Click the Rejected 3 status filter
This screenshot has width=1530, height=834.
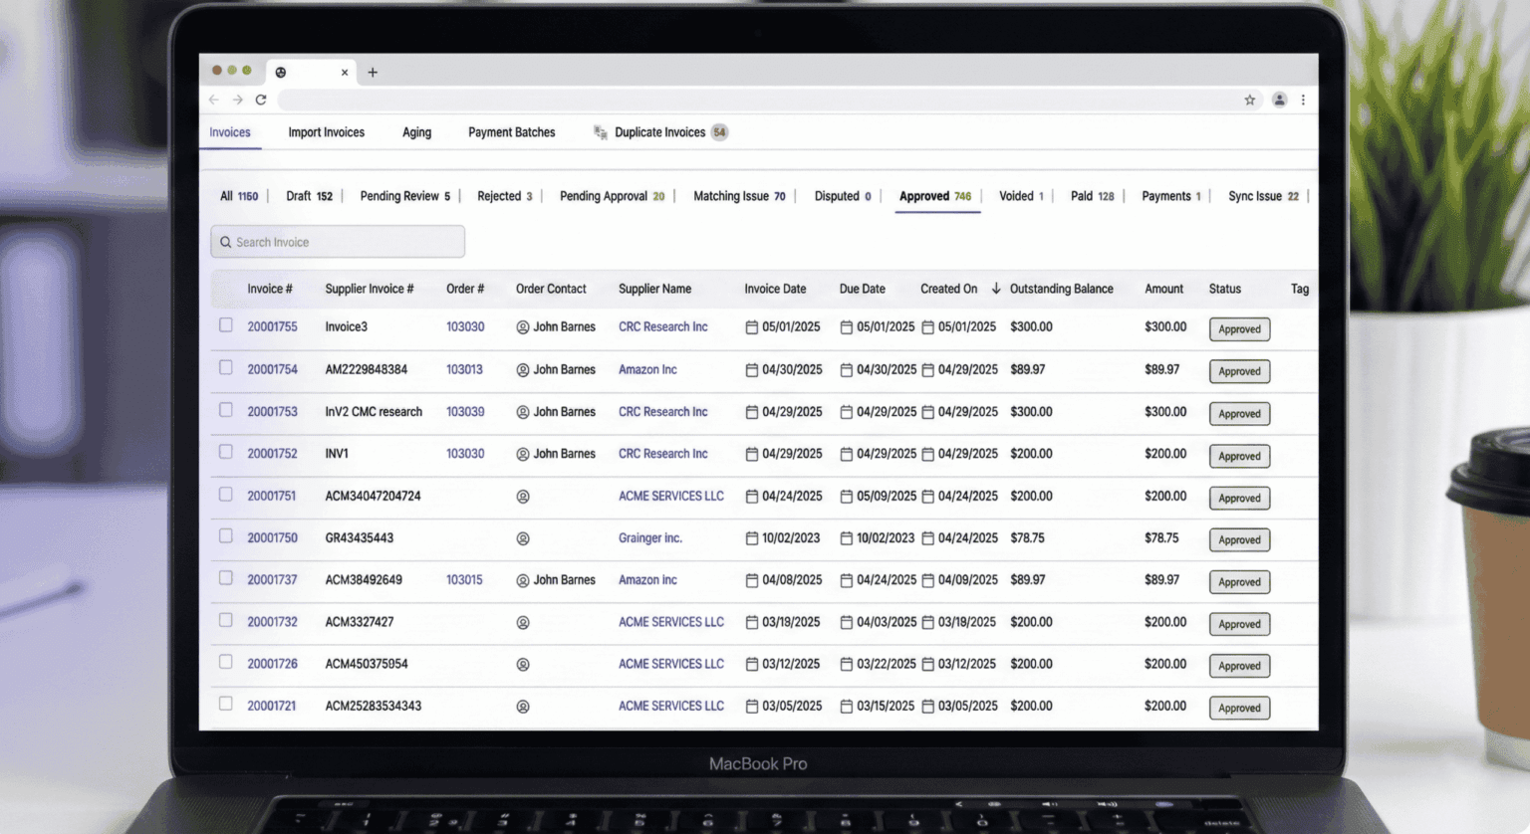(505, 196)
